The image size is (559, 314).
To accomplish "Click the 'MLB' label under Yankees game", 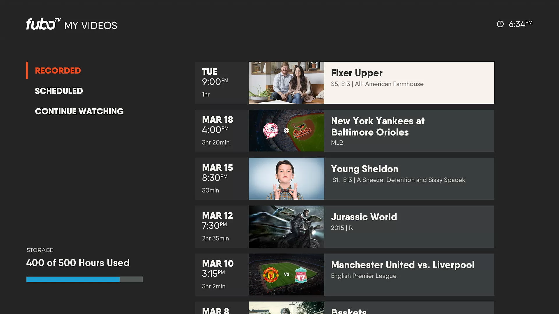I will tap(337, 143).
